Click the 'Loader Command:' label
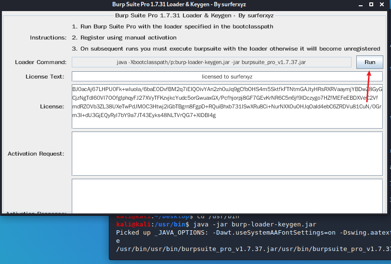 (x=40, y=62)
